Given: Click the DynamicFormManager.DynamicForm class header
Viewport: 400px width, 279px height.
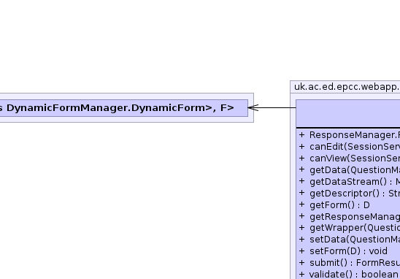Looking at the screenshot, I should point(124,108).
